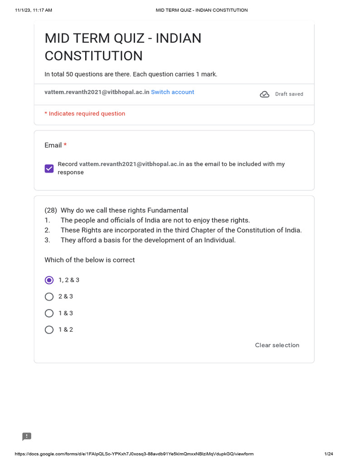Viewport: 348px width, 464px height.
Task: Click the 11/1/23 print timestamp
Action: 34,10
